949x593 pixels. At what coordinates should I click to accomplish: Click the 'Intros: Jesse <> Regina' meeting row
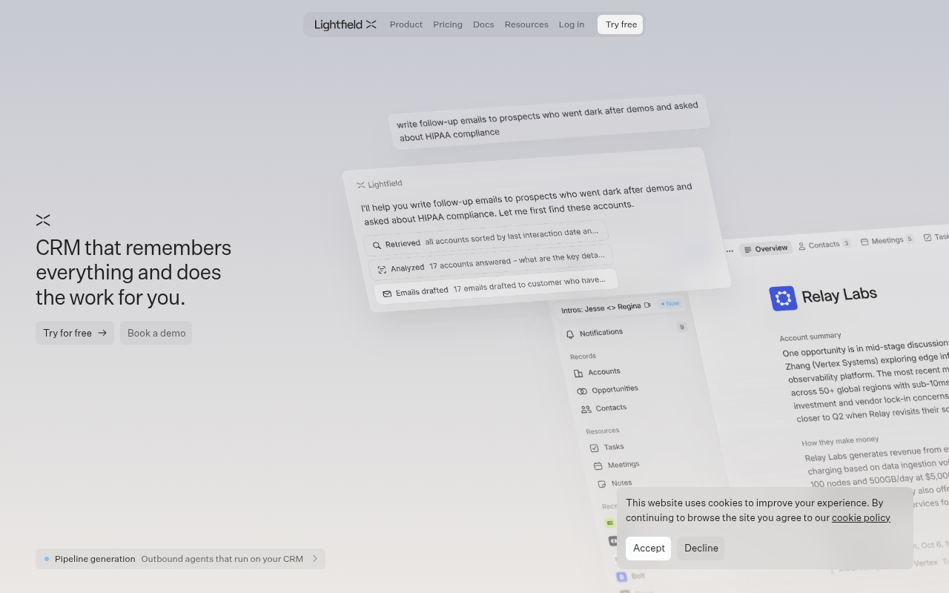621,305
